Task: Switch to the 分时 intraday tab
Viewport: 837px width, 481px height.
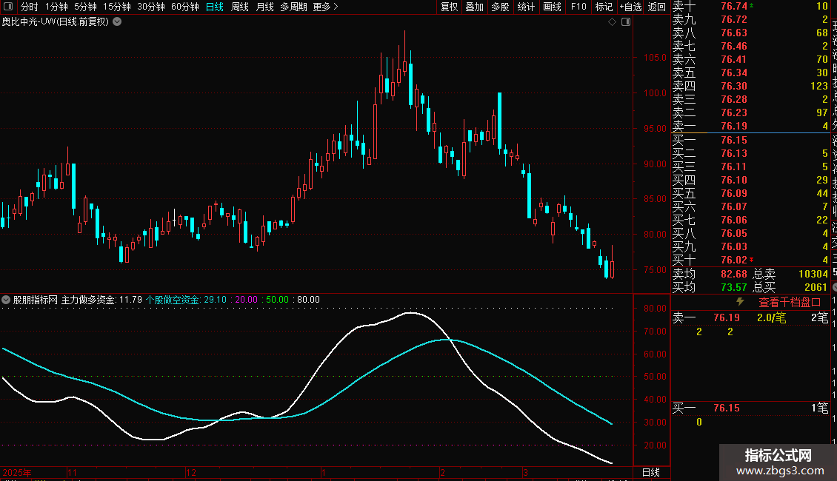Action: [x=29, y=7]
